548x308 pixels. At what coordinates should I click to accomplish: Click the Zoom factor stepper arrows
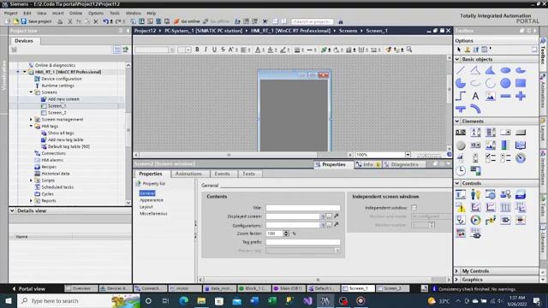tap(286, 234)
